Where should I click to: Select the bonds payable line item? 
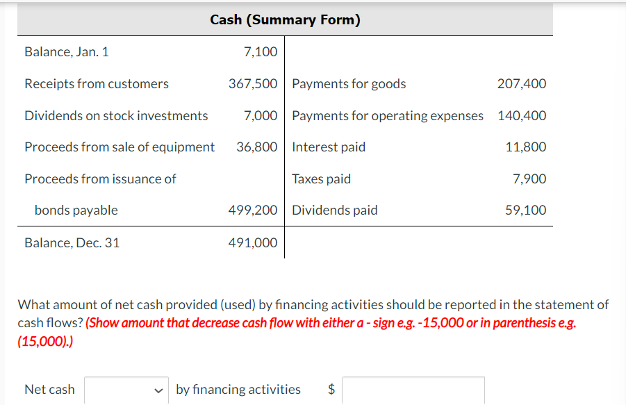tap(83, 209)
